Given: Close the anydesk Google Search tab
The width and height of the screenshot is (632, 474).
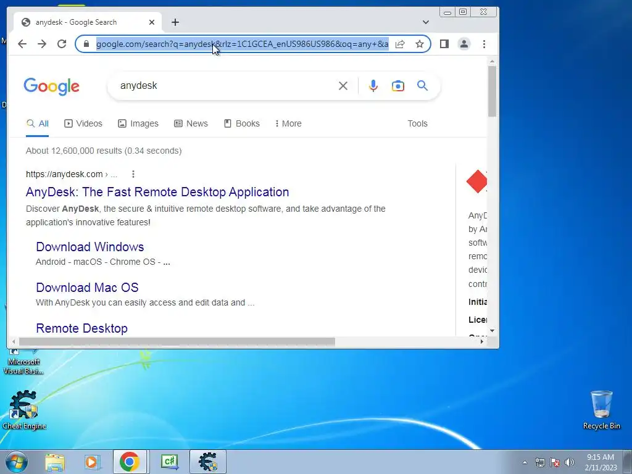Looking at the screenshot, I should coord(152,22).
